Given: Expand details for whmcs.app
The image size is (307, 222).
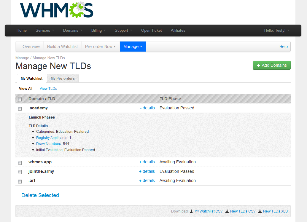Looking at the screenshot, I should coord(147,162).
